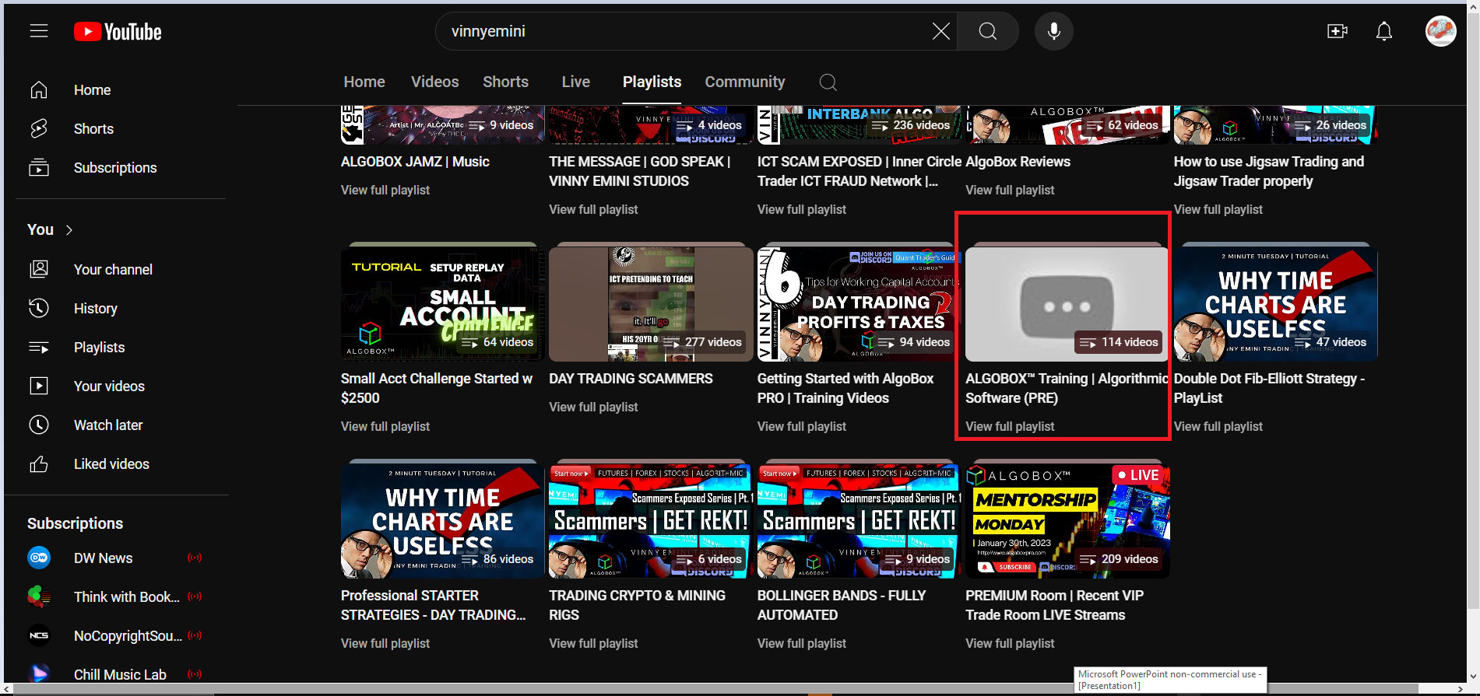Open How to use Jigsaw Trading title
Screen dimensions: 1480x696
[1269, 171]
